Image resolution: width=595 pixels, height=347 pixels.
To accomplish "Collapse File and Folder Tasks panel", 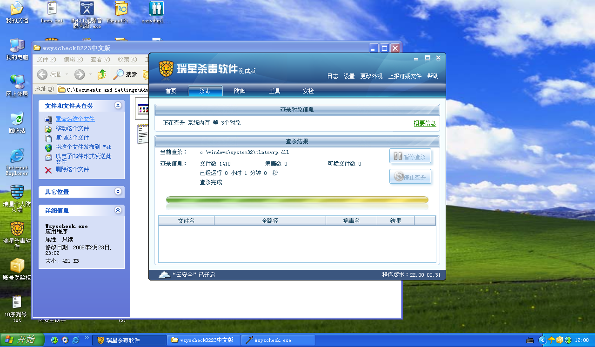I will pyautogui.click(x=118, y=106).
